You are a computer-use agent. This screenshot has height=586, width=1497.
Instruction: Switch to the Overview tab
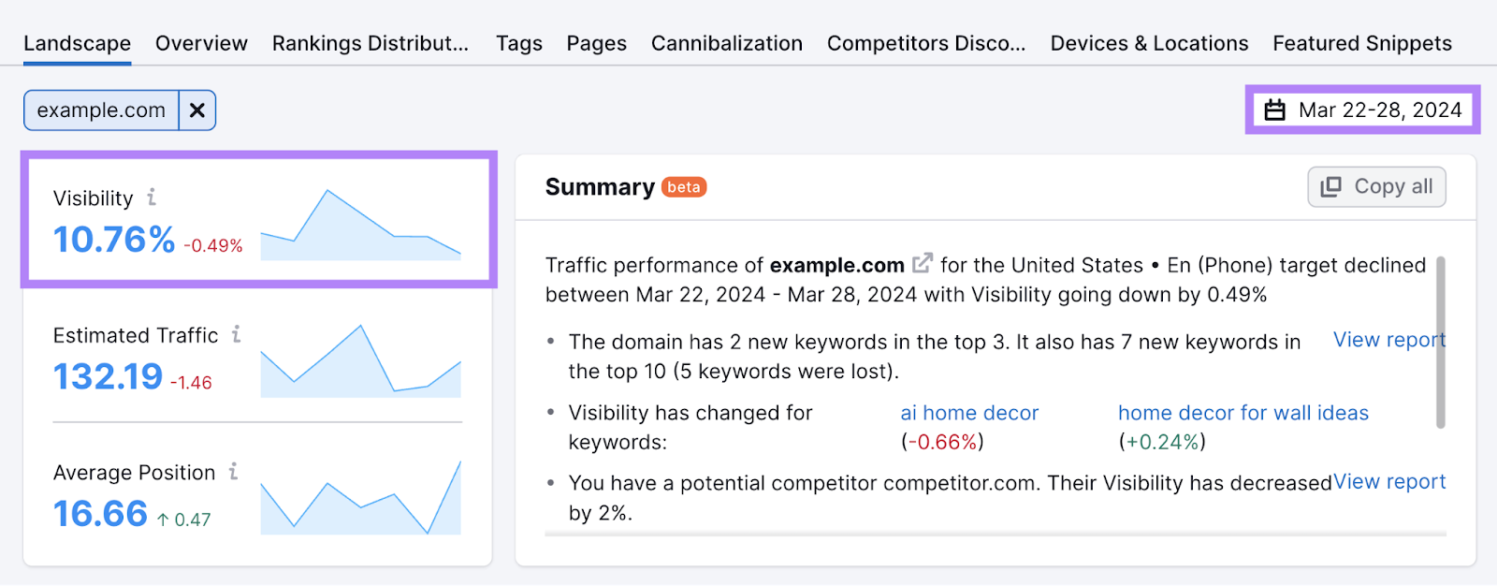[x=201, y=42]
